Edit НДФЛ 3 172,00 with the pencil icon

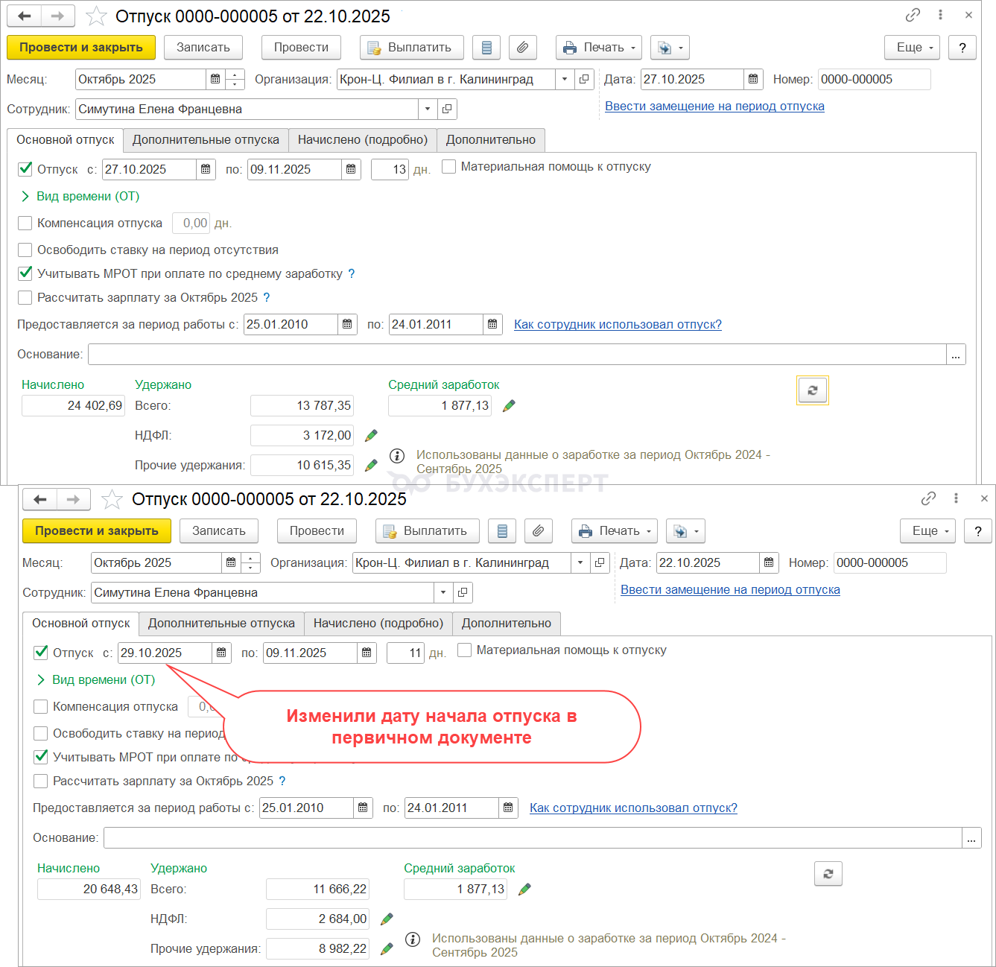point(371,436)
